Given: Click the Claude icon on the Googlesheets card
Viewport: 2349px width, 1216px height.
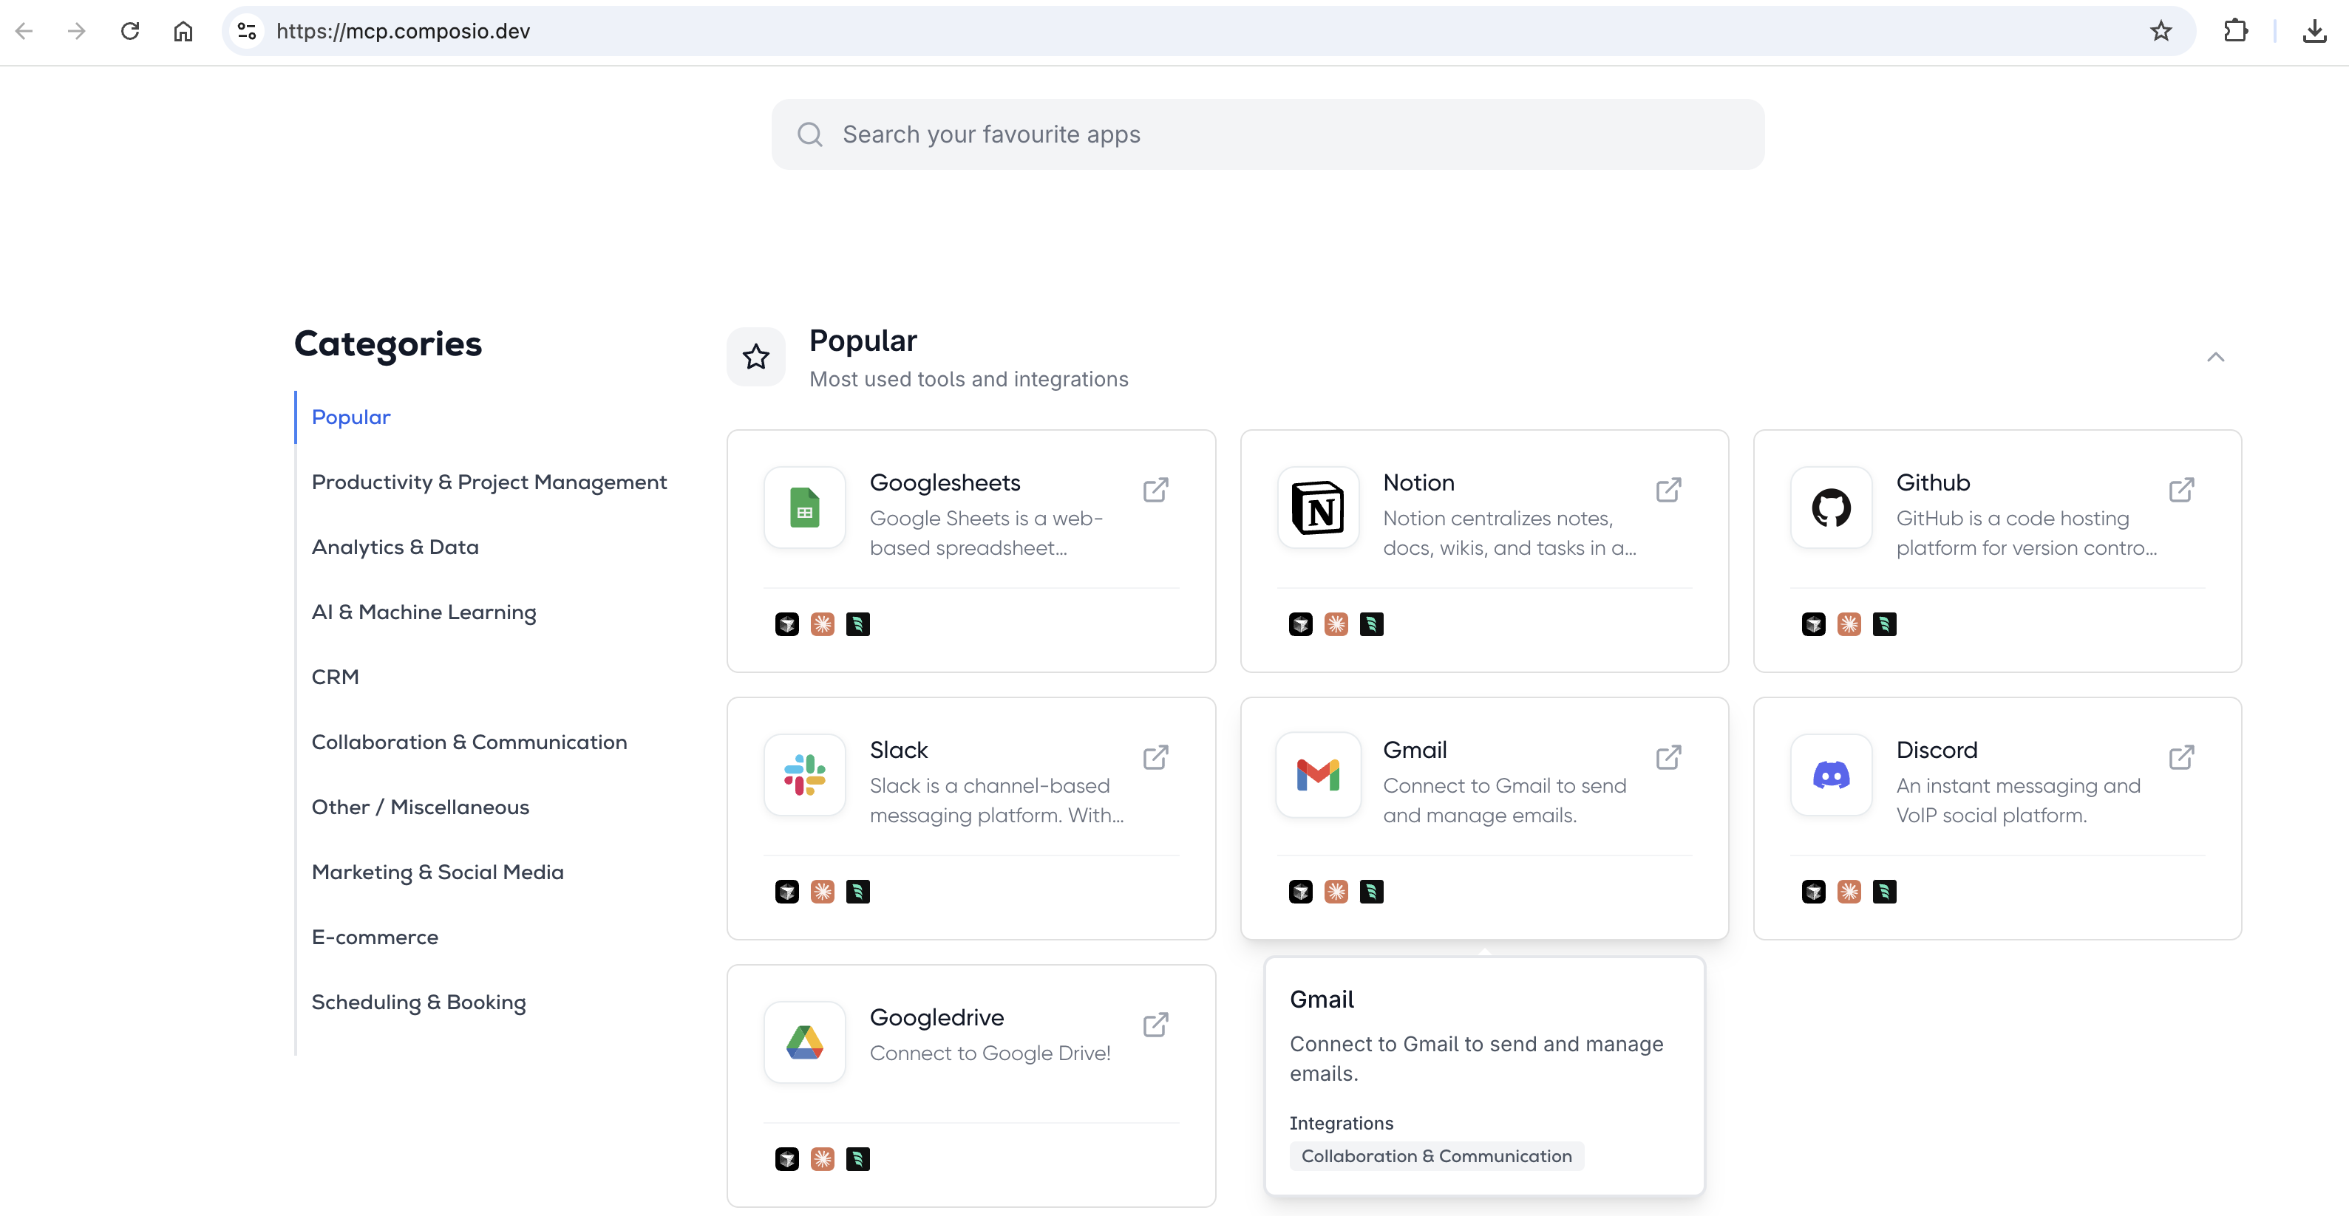Looking at the screenshot, I should point(823,624).
